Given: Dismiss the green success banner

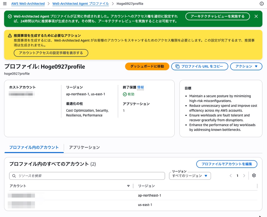Looking at the screenshot, I should (x=256, y=16).
